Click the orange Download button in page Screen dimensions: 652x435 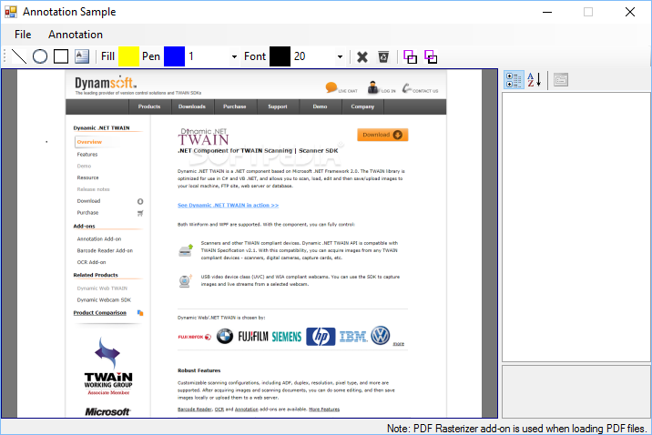tap(382, 135)
